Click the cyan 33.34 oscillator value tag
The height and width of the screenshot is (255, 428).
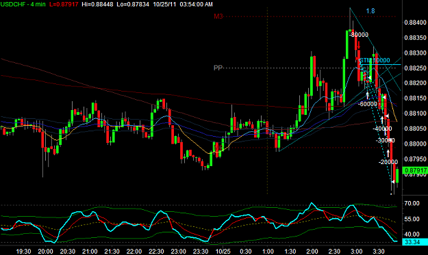pos(415,242)
